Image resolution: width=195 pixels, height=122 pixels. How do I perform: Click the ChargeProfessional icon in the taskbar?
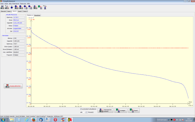click(70, 120)
